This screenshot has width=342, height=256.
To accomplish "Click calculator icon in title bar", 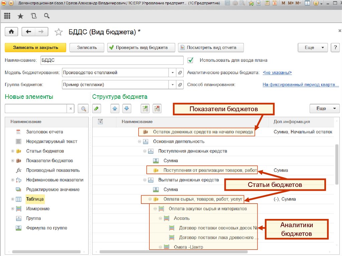I will [x=267, y=3].
